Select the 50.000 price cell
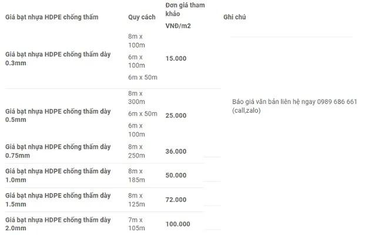Image resolution: width=382 pixels, height=235 pixels. point(176,176)
